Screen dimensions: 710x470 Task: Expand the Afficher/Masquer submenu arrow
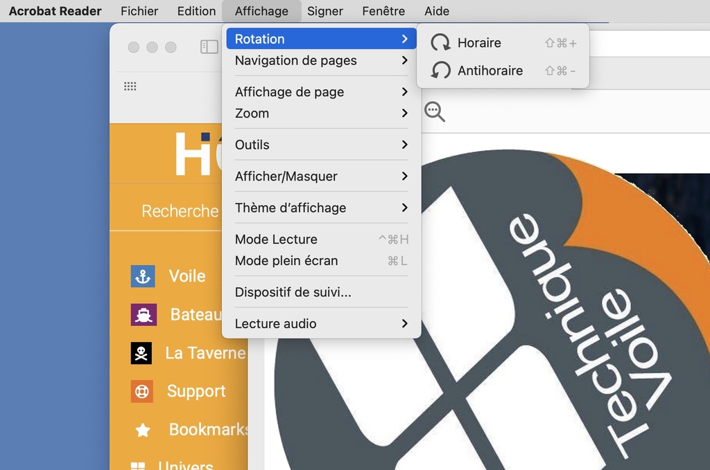tap(405, 177)
